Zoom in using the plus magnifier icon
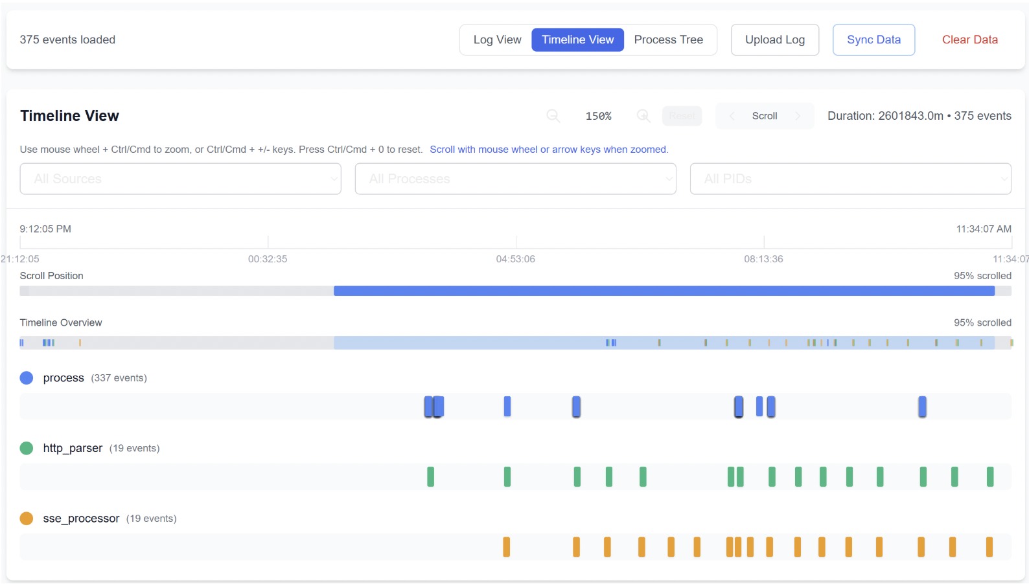The height and width of the screenshot is (584, 1029). point(643,116)
